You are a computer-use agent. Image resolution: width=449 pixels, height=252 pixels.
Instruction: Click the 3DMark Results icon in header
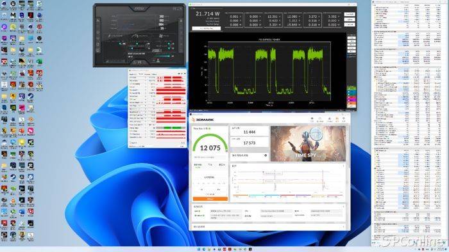(x=337, y=118)
